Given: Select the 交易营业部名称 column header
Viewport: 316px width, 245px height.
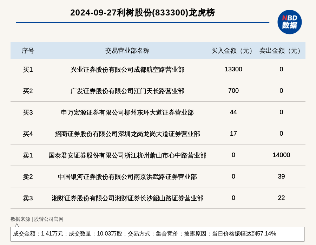Looking at the screenshot, I should coord(127,51).
